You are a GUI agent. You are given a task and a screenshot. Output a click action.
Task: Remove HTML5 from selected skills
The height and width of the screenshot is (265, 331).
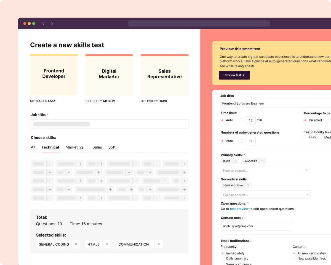[x=107, y=244]
